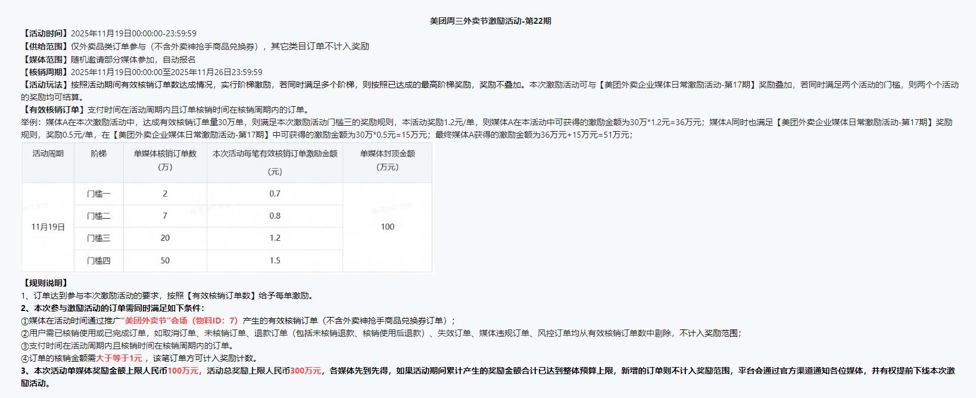Click the 单媒体封顶金额 column header
This screenshot has width=976, height=398.
387,154
